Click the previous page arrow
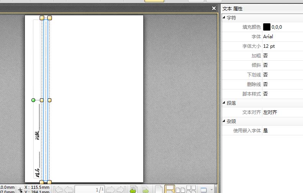This screenshot has height=193, width=303. click(x=69, y=190)
